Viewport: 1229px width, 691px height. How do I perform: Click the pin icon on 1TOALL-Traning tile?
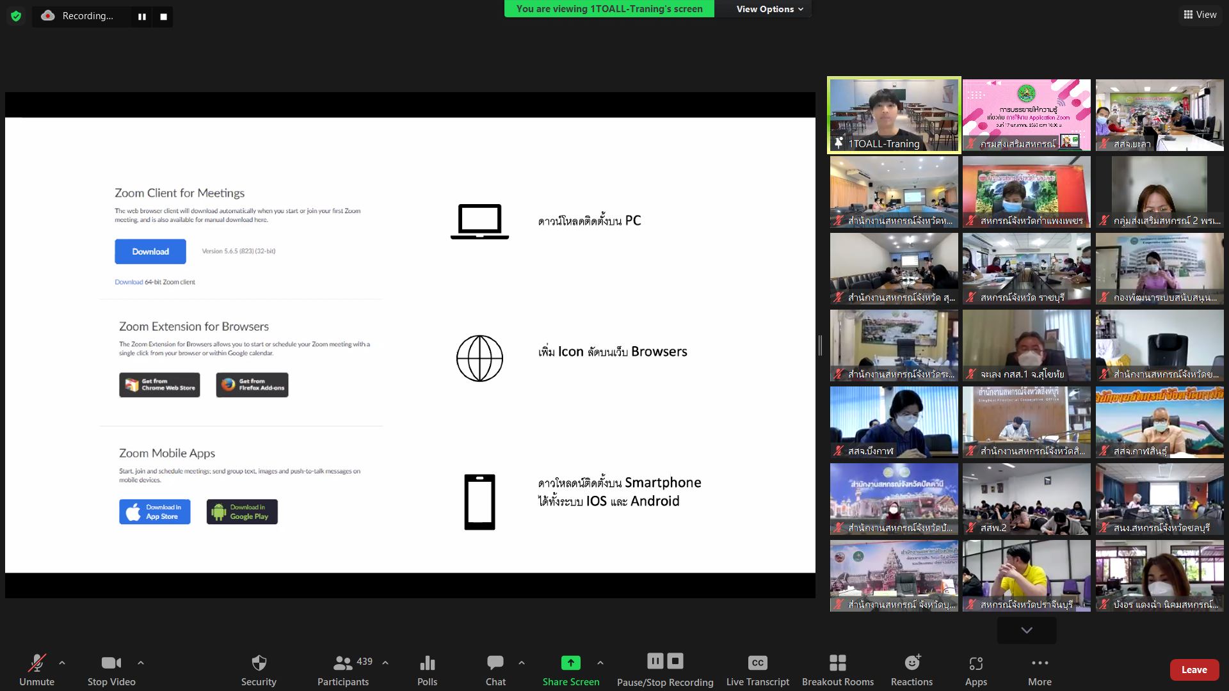839,143
